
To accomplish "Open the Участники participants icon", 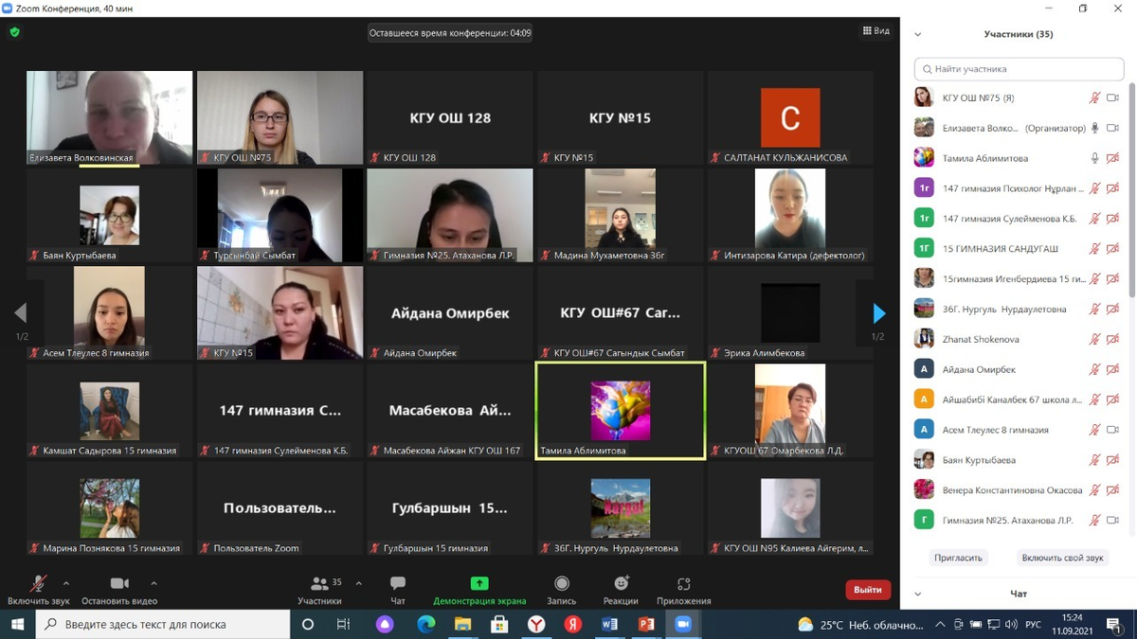I will click(319, 584).
